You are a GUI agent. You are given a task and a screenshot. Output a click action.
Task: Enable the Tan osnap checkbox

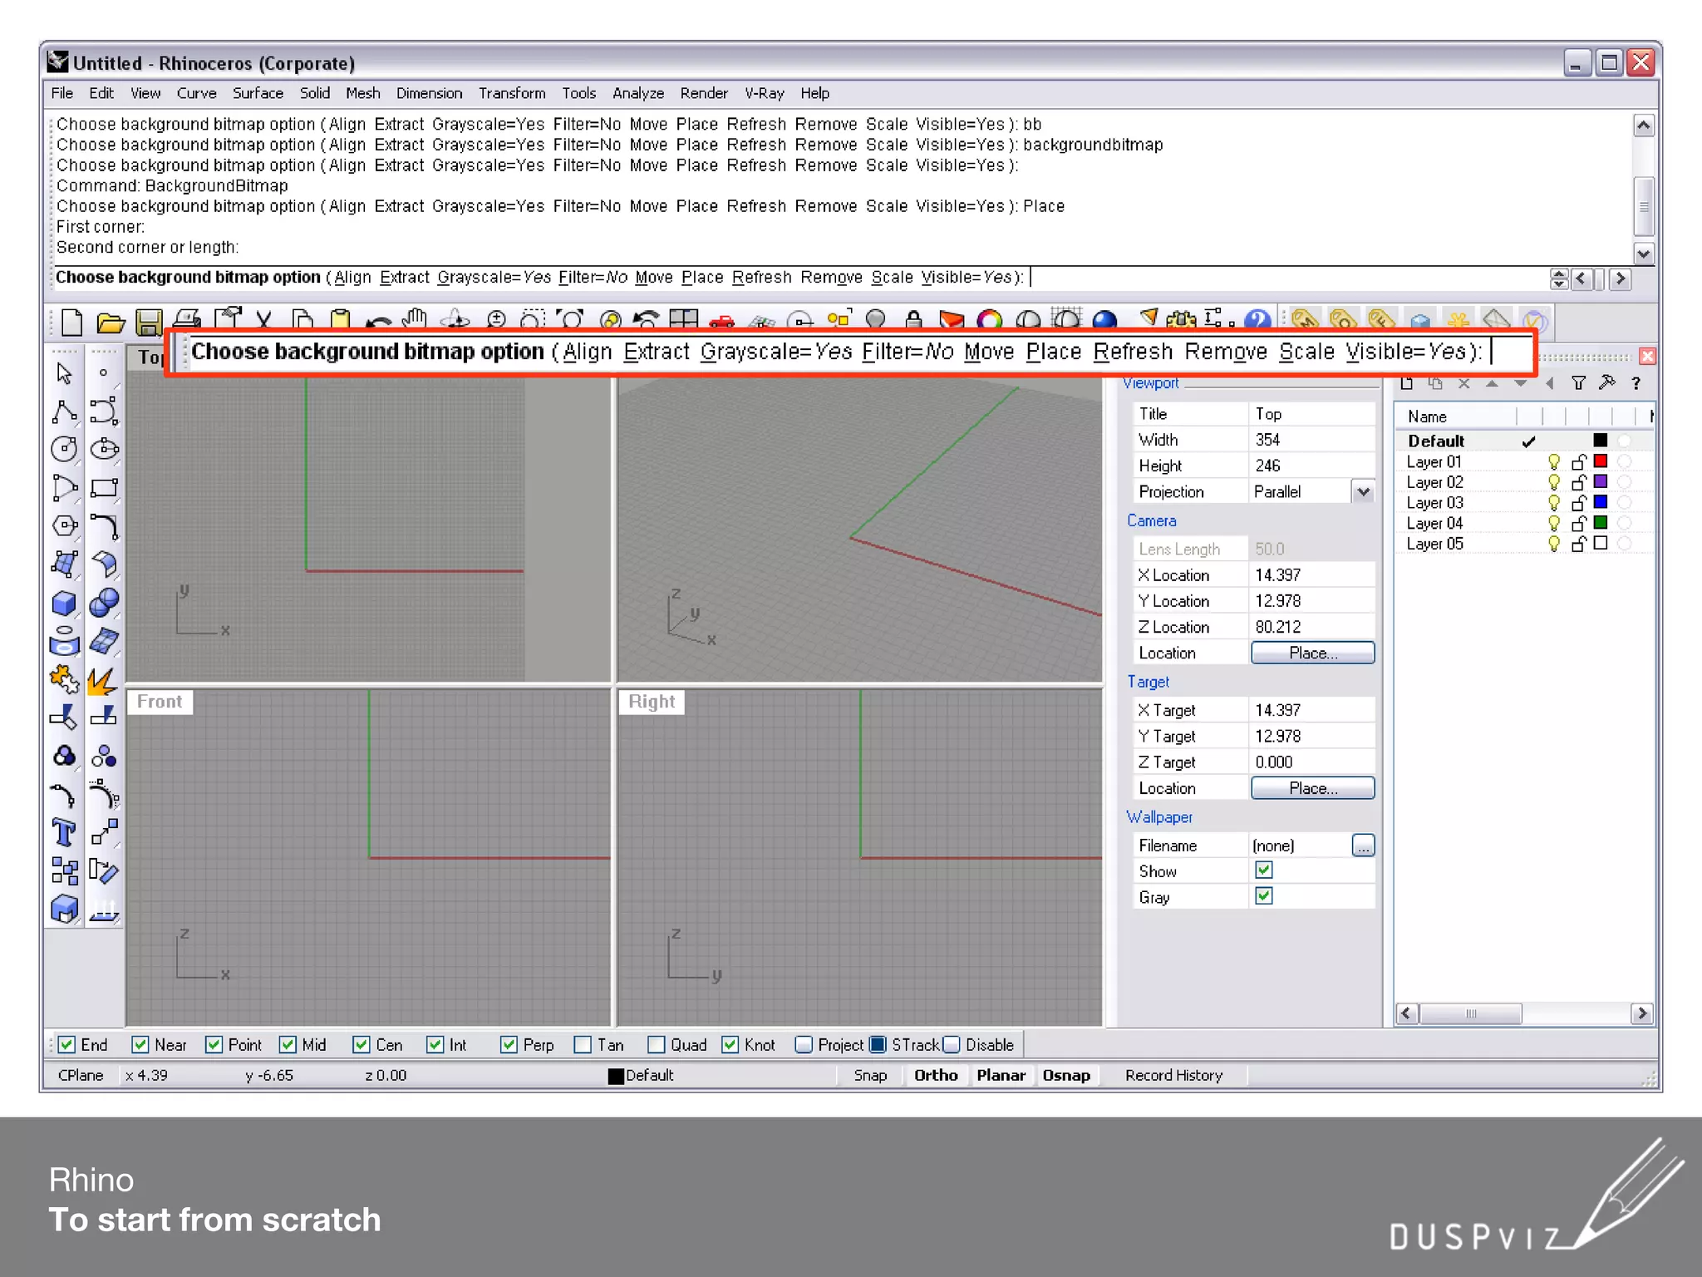click(x=583, y=1045)
